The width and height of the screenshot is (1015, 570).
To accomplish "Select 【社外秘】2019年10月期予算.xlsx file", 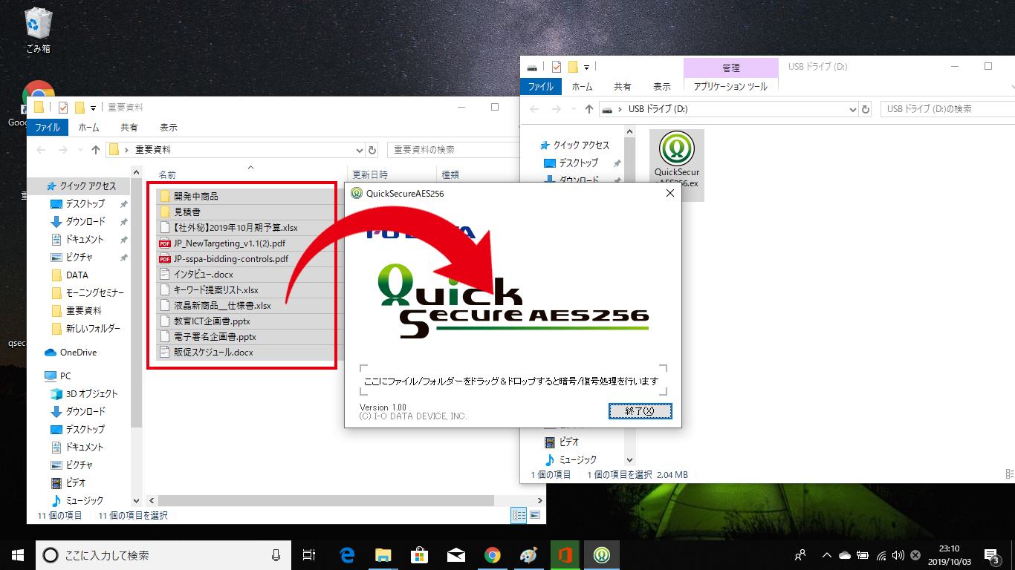I will (x=236, y=228).
